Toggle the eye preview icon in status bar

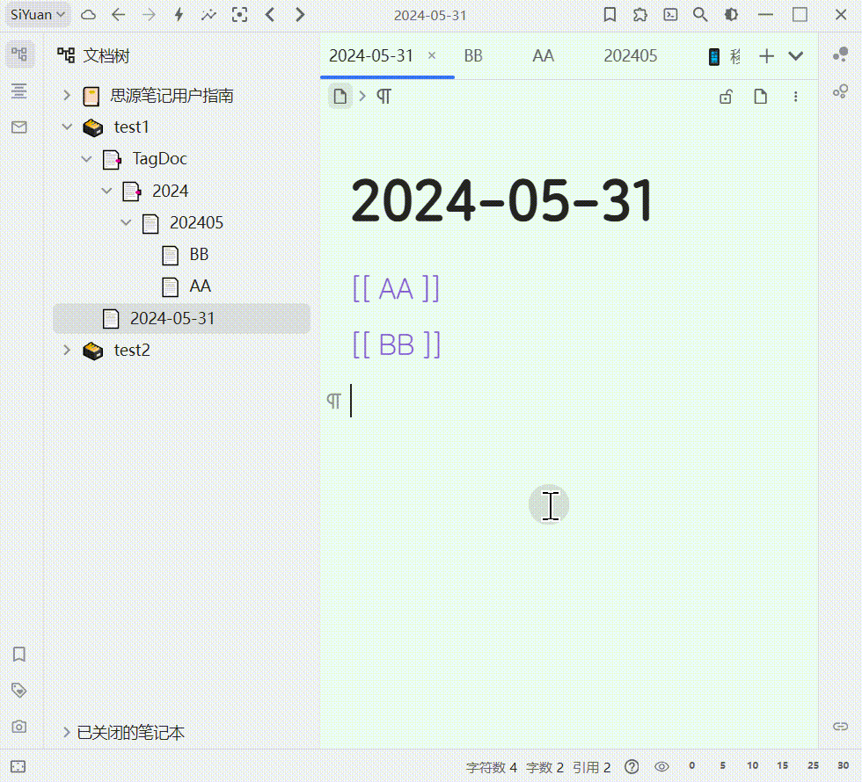[662, 766]
